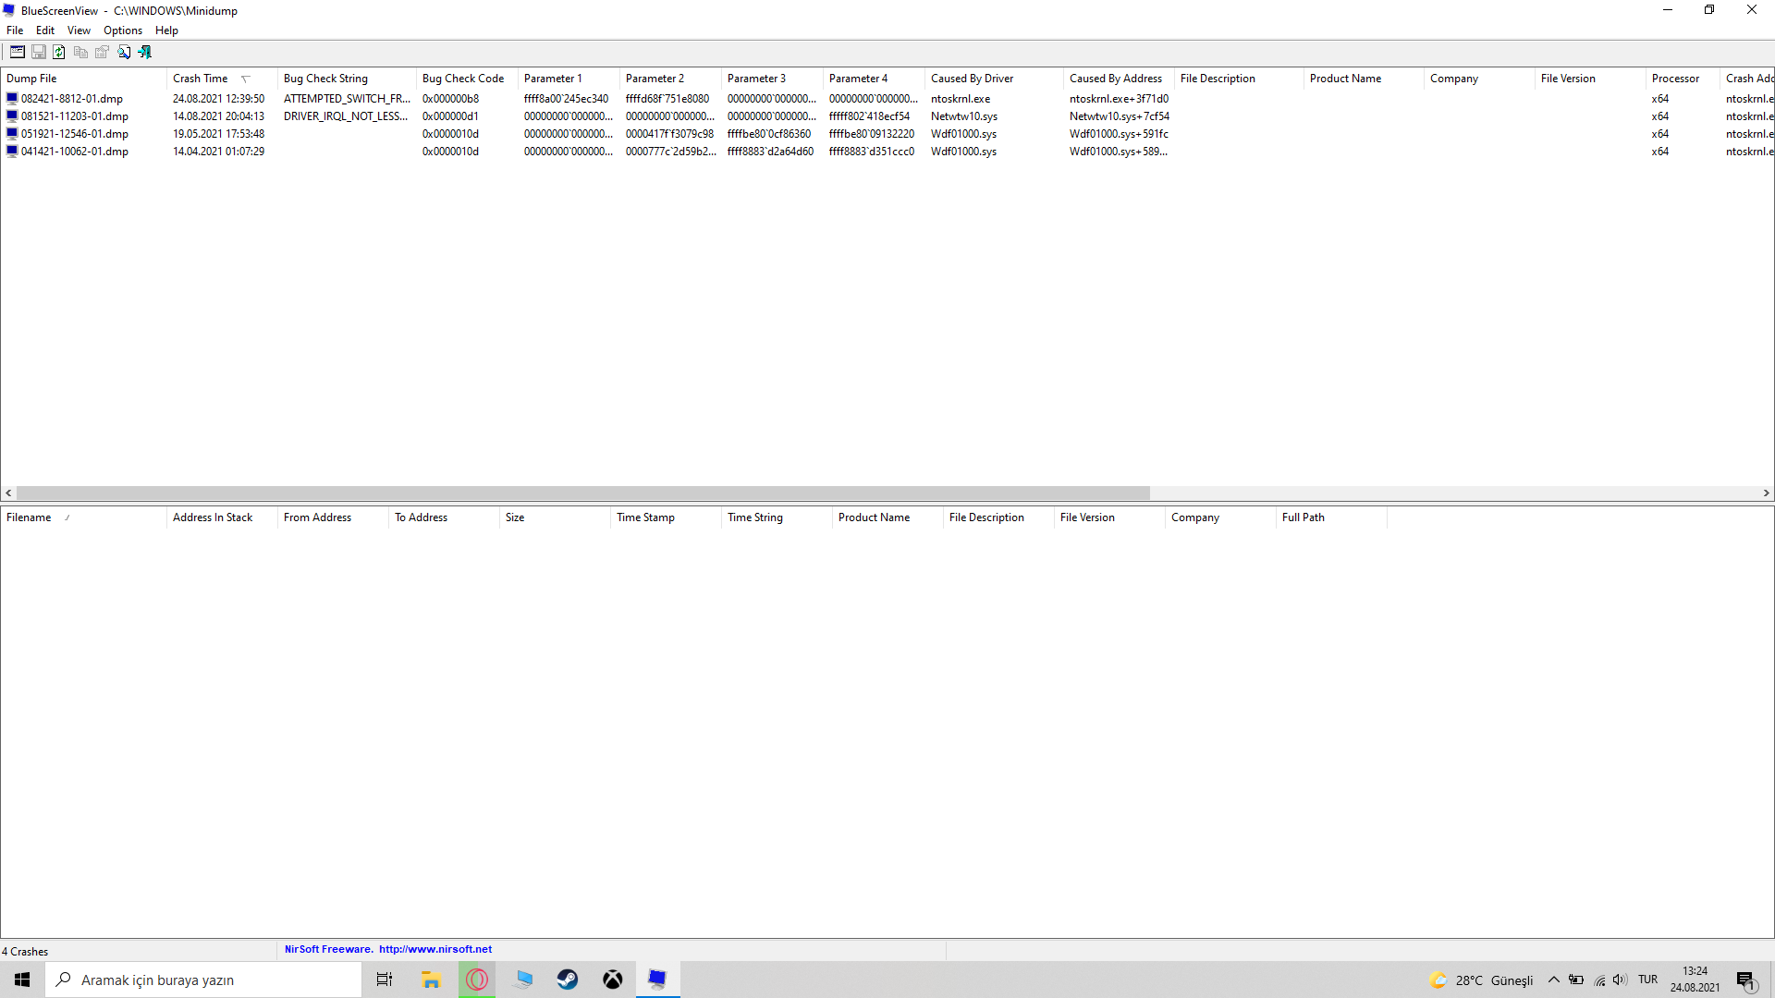
Task: Click the horizontal scrollbar right arrow
Action: [x=1766, y=493]
